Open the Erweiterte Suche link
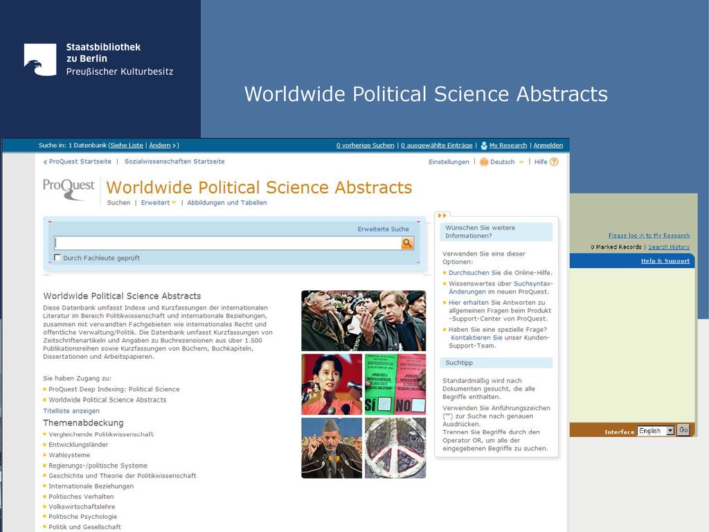The width and height of the screenshot is (709, 532). click(383, 229)
